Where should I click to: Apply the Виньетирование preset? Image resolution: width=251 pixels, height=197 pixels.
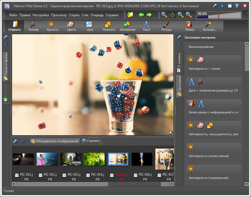213,47
